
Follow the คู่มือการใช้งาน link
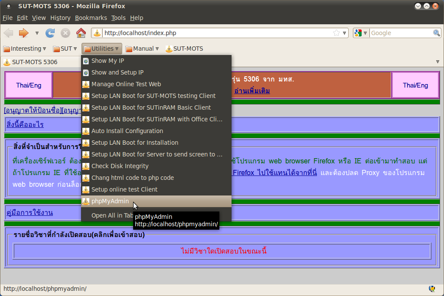(30, 212)
